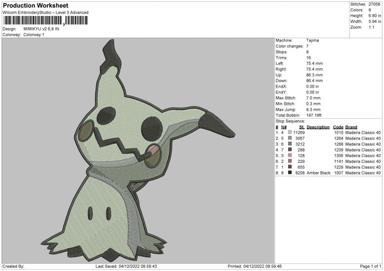
Task: Click the Brand column header
Action: (x=351, y=127)
